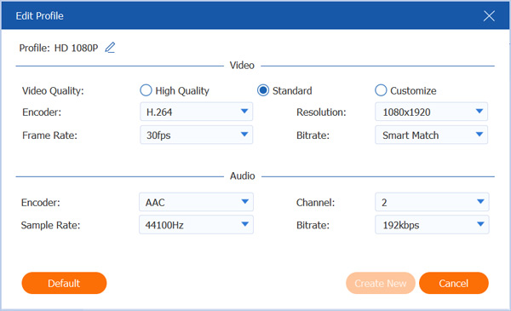Open the audio Encoder AAC dropdown
The width and height of the screenshot is (511, 311).
click(x=196, y=202)
